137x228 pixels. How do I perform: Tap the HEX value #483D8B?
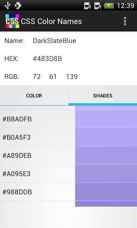click(x=47, y=59)
